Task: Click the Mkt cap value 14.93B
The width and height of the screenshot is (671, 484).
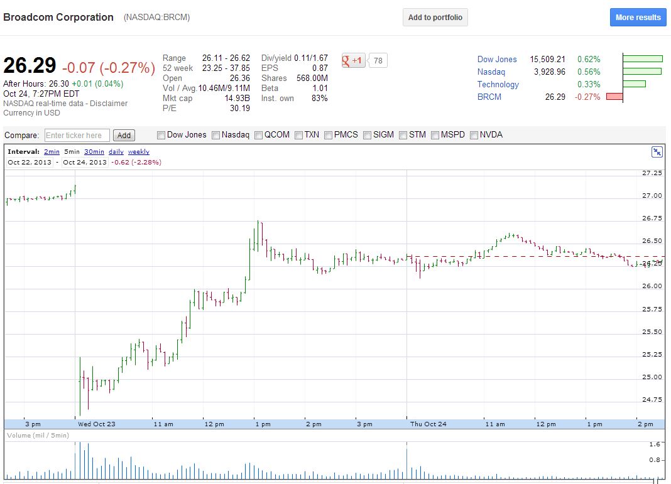Action: pos(237,99)
